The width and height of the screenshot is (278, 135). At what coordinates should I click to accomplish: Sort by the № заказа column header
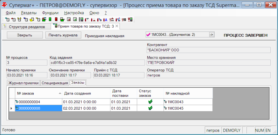click(39, 93)
